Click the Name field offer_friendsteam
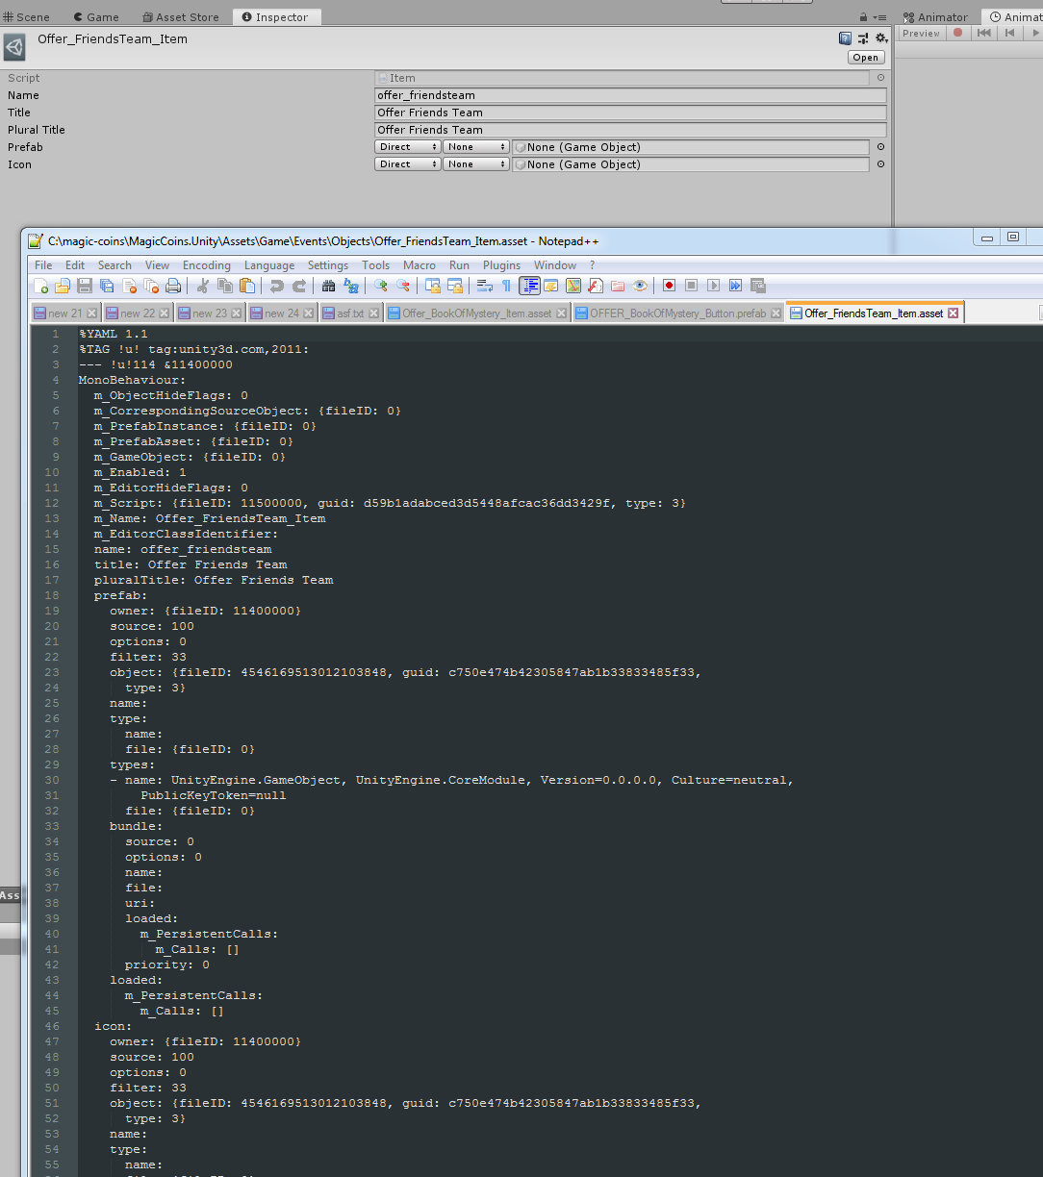 click(630, 95)
